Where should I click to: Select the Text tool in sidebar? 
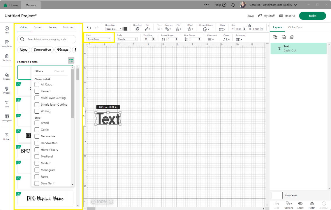(x=7, y=104)
